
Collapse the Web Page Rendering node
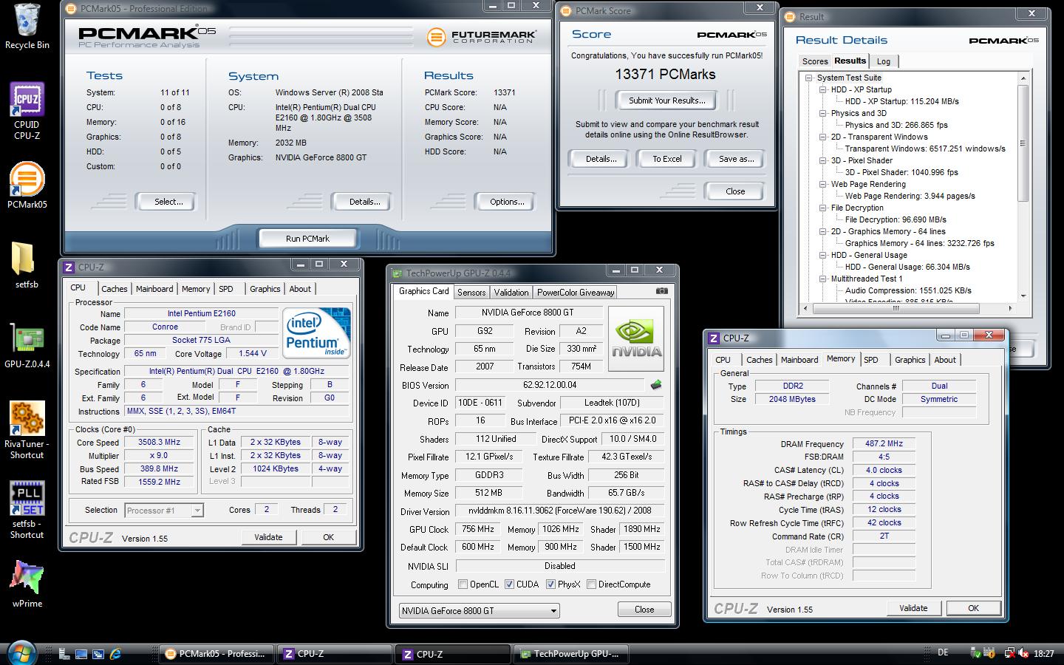click(x=823, y=184)
